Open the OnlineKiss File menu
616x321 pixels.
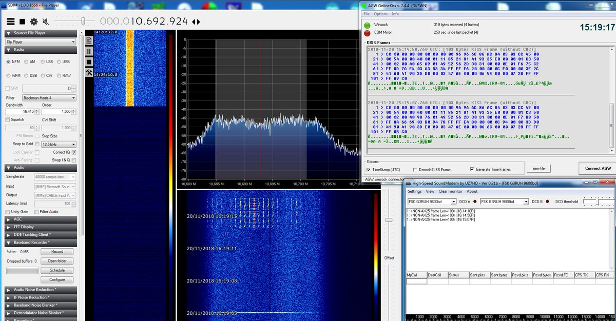366,14
